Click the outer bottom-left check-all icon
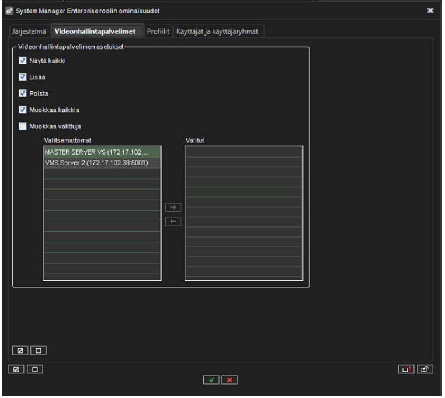 click(x=16, y=369)
